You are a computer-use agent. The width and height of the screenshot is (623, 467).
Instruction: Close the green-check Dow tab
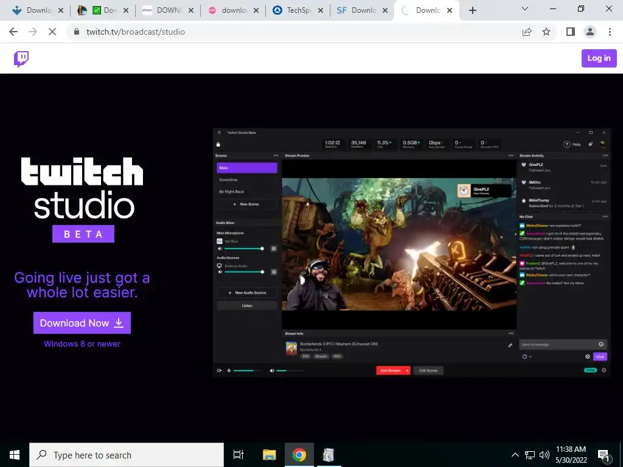tap(126, 11)
